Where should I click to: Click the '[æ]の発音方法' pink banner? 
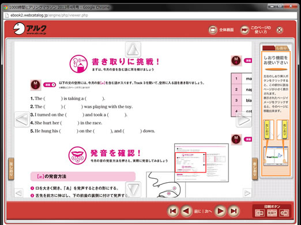tap(83, 177)
